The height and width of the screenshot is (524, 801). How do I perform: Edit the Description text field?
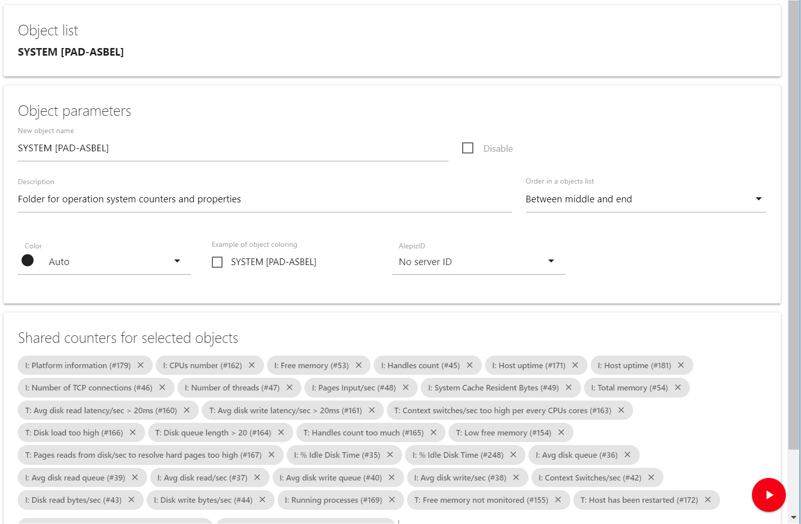(264, 199)
